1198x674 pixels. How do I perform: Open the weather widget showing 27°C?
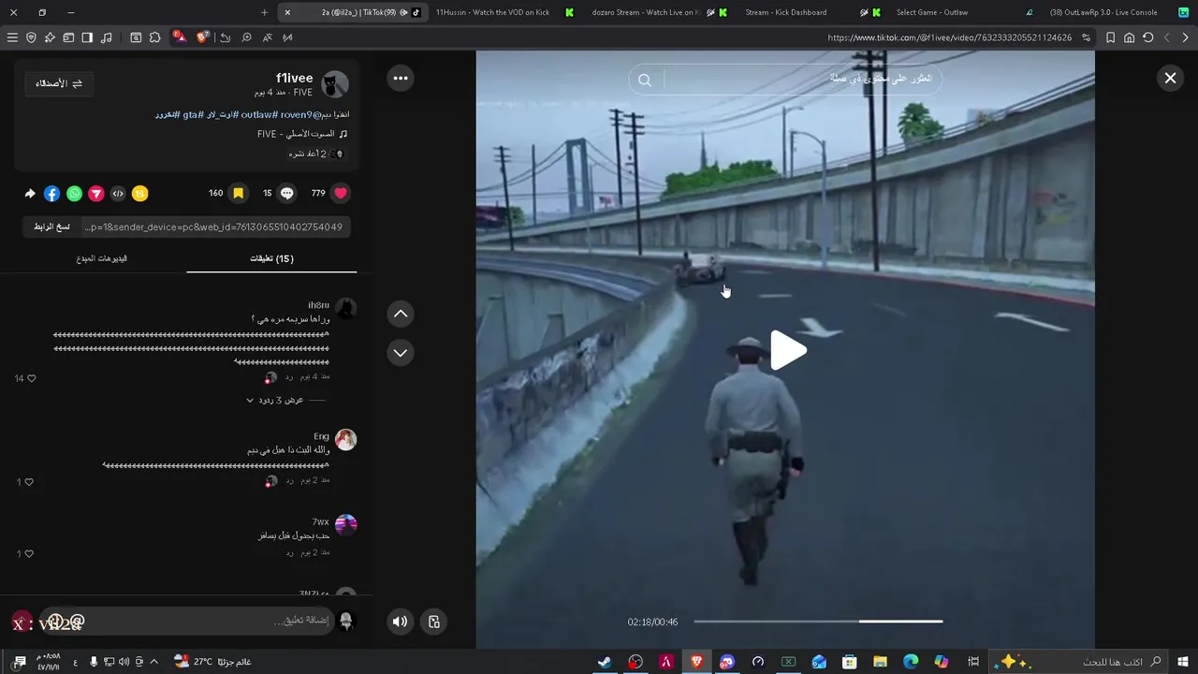(212, 662)
